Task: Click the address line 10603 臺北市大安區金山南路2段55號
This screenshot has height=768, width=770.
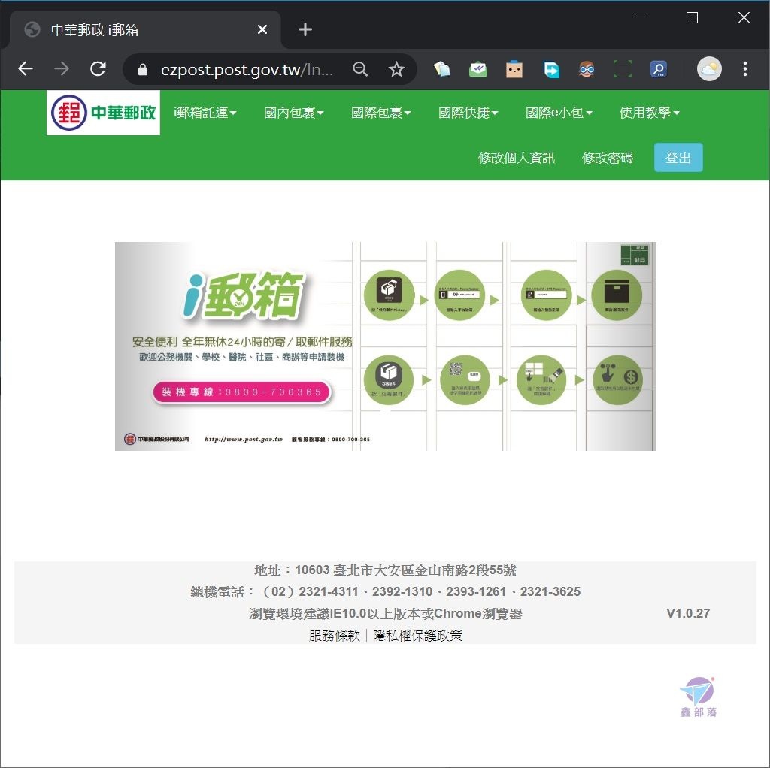Action: coord(386,570)
